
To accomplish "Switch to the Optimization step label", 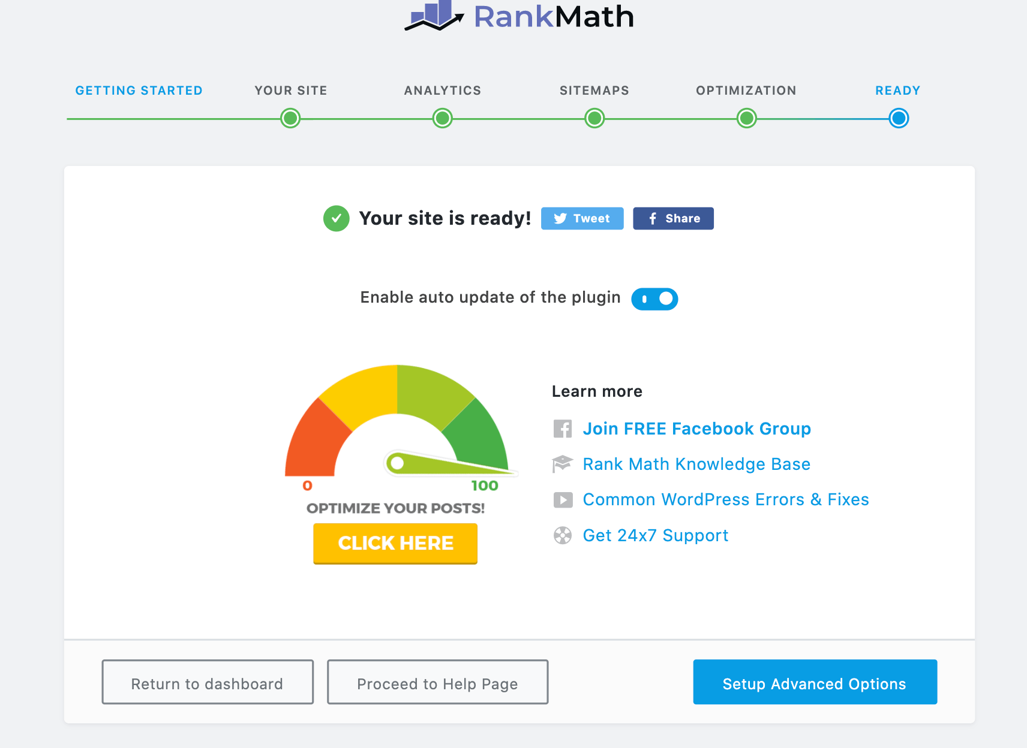I will coord(746,91).
